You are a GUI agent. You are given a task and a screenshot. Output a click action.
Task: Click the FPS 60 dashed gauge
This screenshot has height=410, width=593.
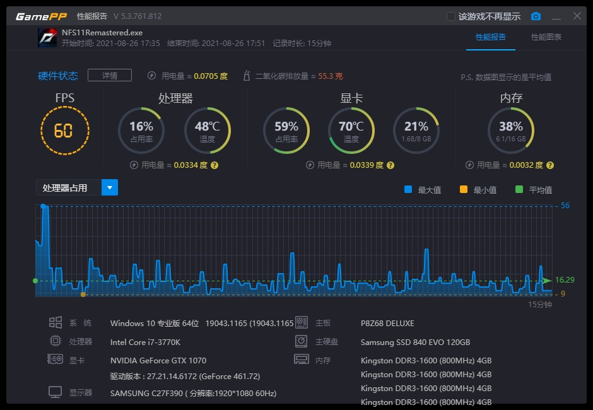click(x=65, y=131)
